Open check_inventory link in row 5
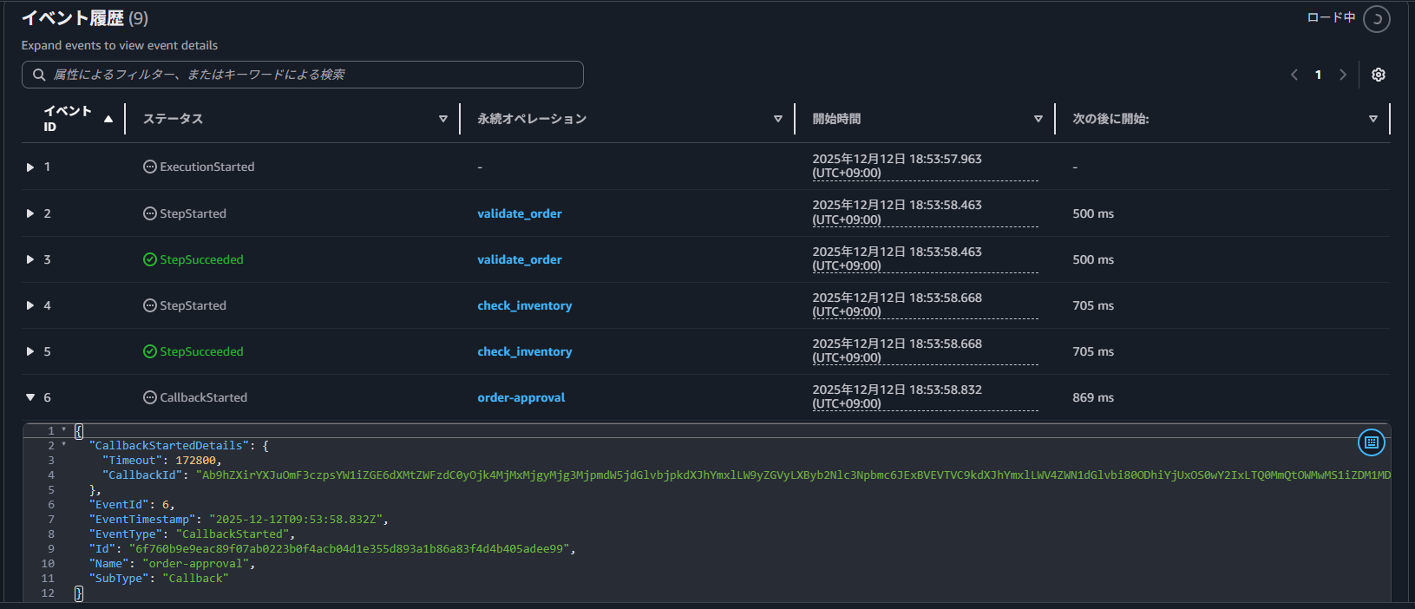This screenshot has width=1415, height=609. coord(524,351)
